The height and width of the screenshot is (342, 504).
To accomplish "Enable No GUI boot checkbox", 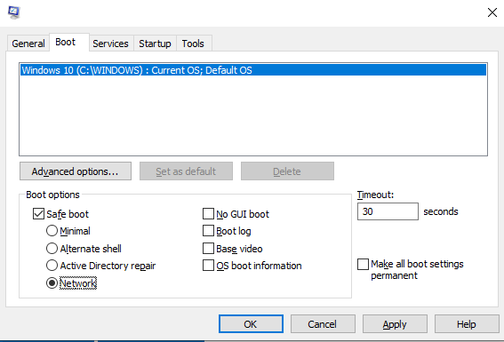I will pos(208,214).
